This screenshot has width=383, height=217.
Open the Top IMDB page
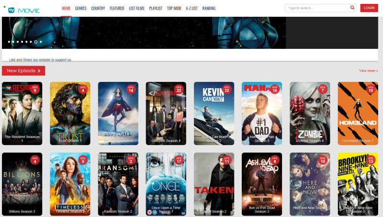pyautogui.click(x=174, y=8)
